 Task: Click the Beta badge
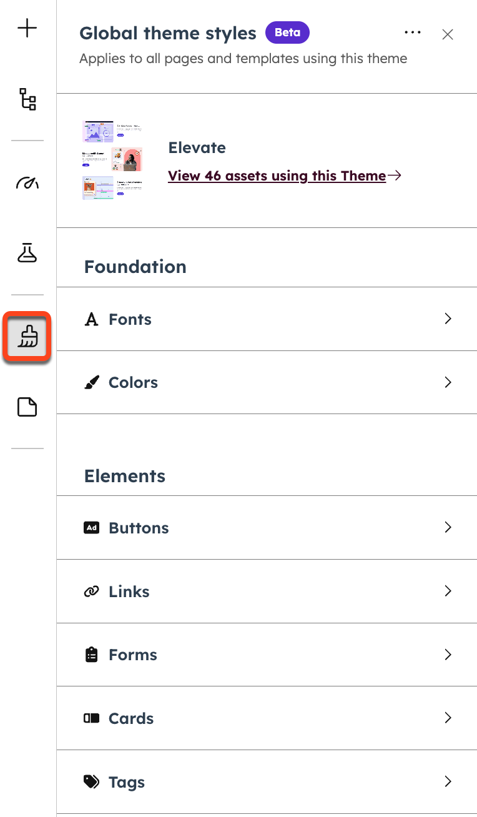click(287, 32)
